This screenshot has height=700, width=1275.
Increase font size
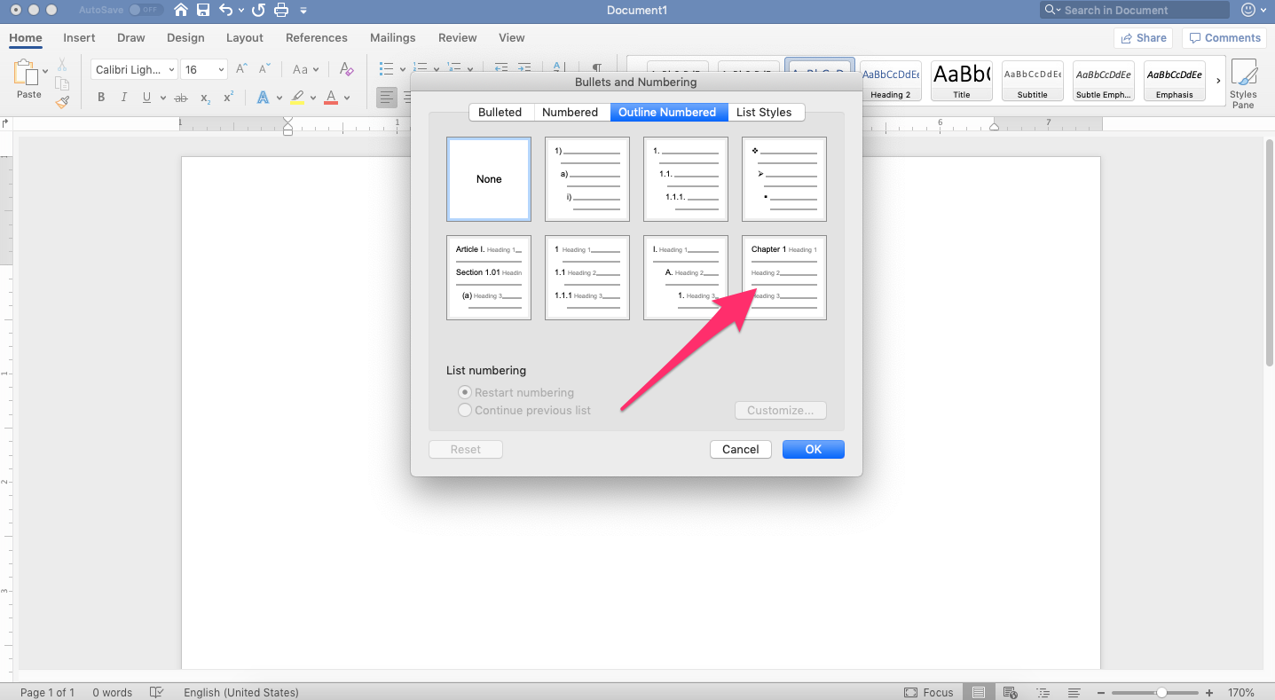click(x=242, y=69)
